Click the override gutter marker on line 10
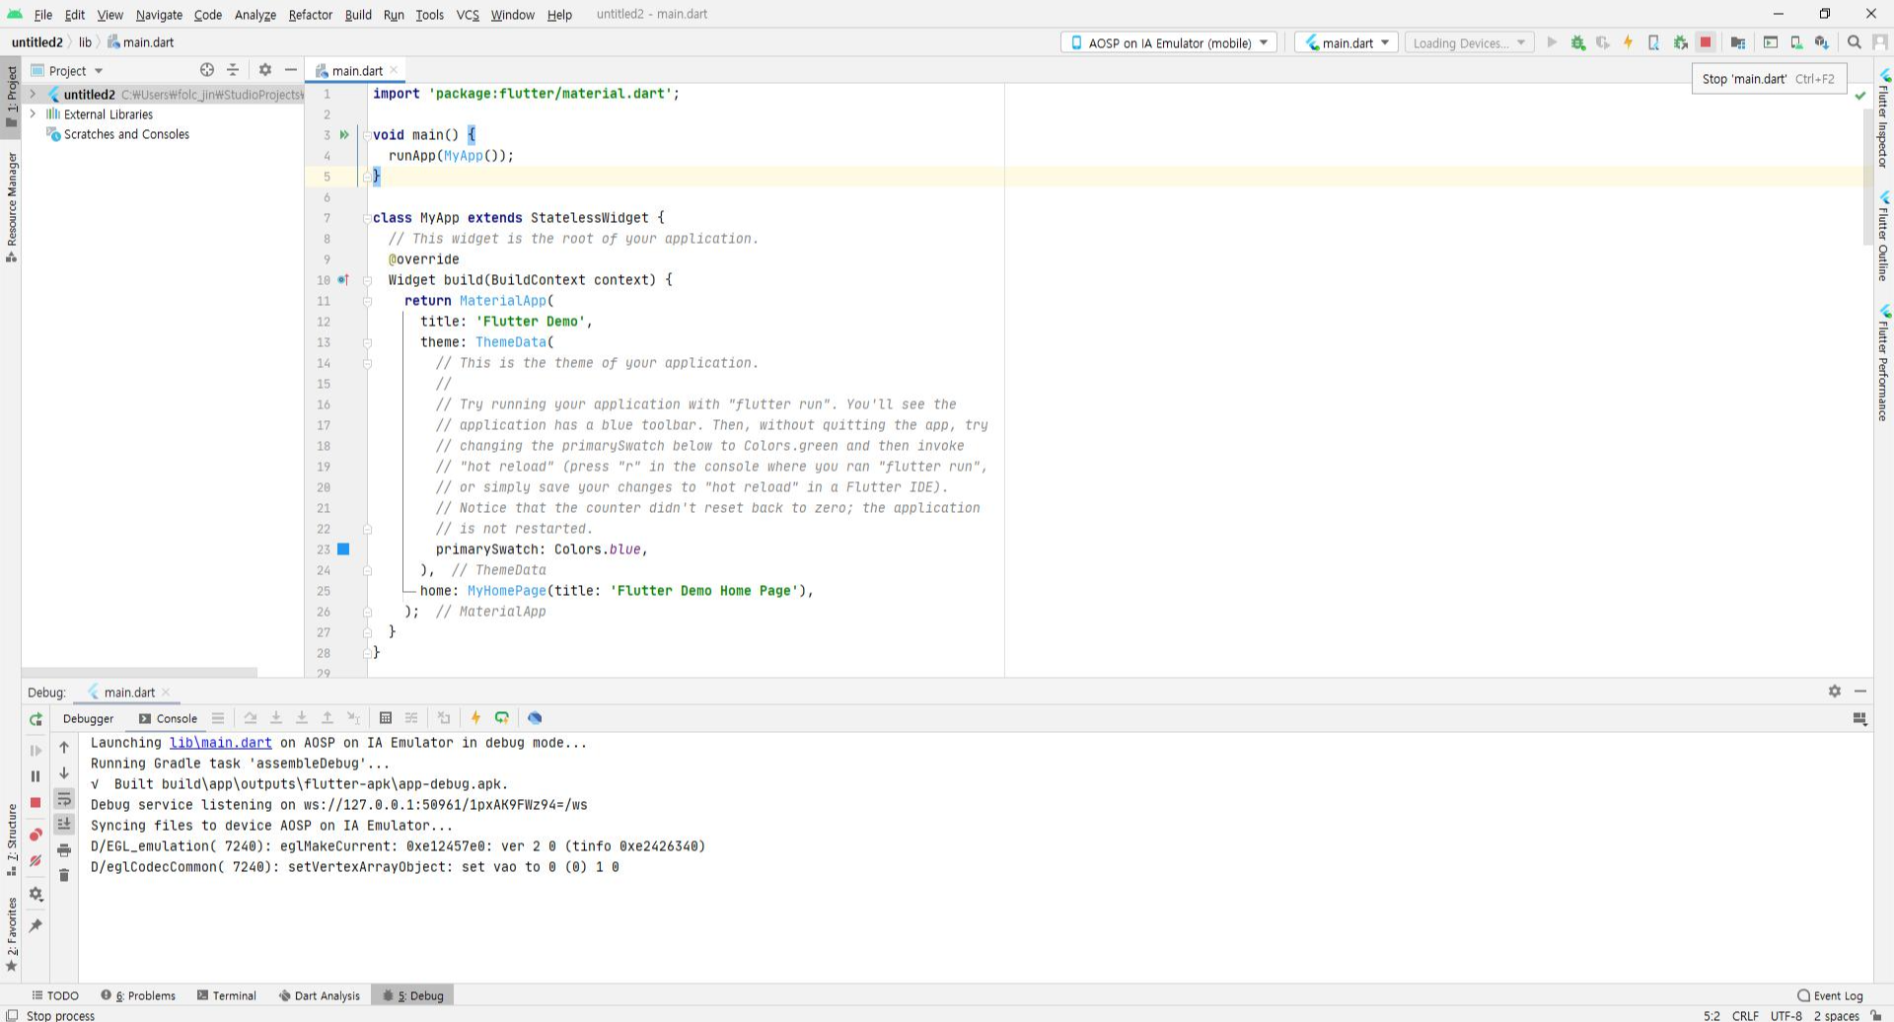The image size is (1894, 1022). [x=343, y=280]
